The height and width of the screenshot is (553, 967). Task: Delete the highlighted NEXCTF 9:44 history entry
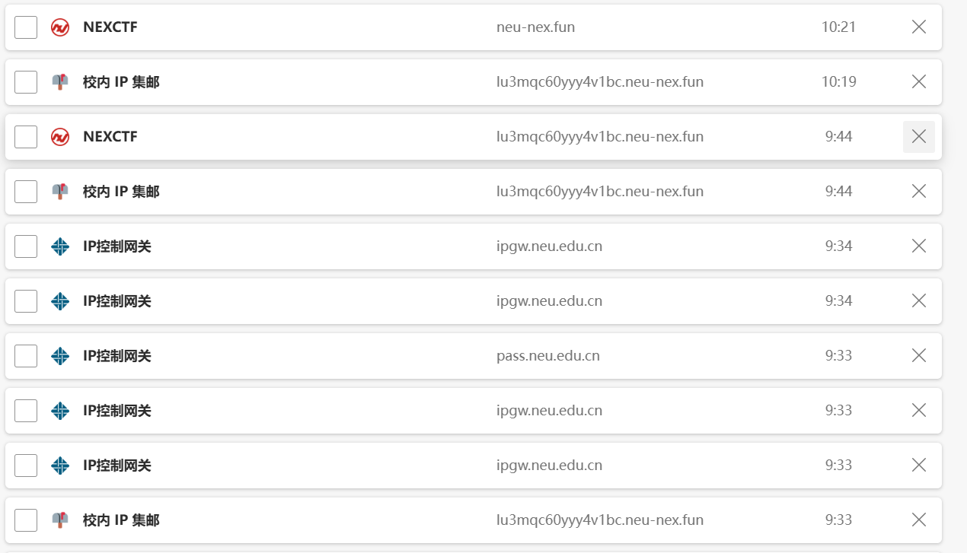919,137
